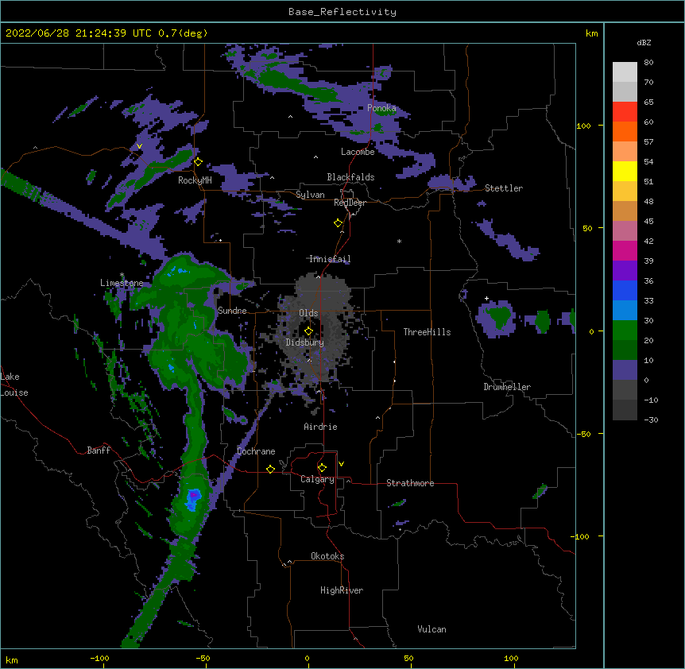Select the Vulcan label

(432, 629)
